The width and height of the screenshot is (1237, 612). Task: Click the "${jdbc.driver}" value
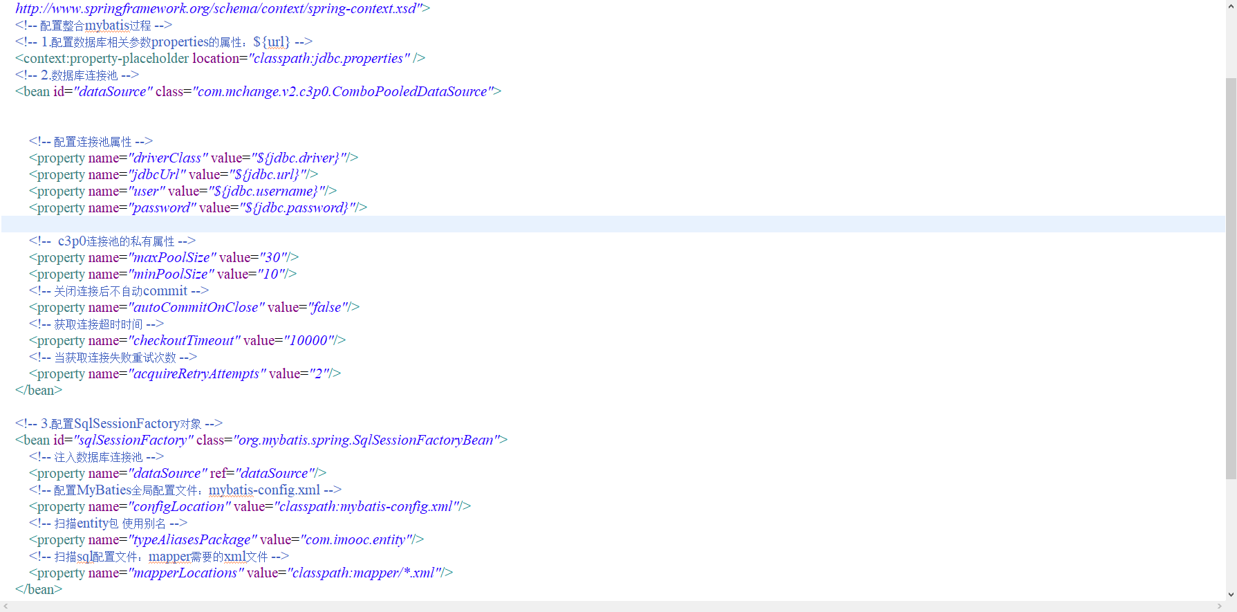(299, 158)
